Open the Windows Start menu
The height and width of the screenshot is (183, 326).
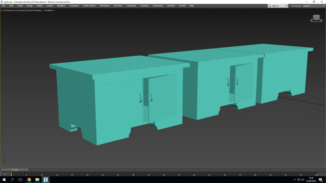pos(4,180)
